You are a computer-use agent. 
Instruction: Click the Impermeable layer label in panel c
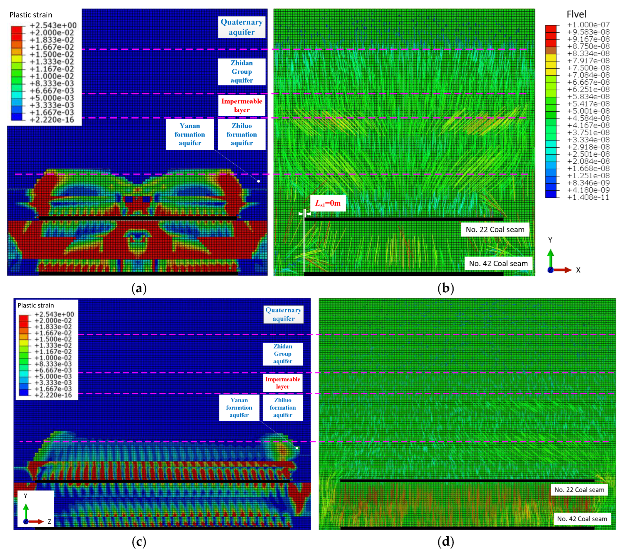tap(282, 383)
